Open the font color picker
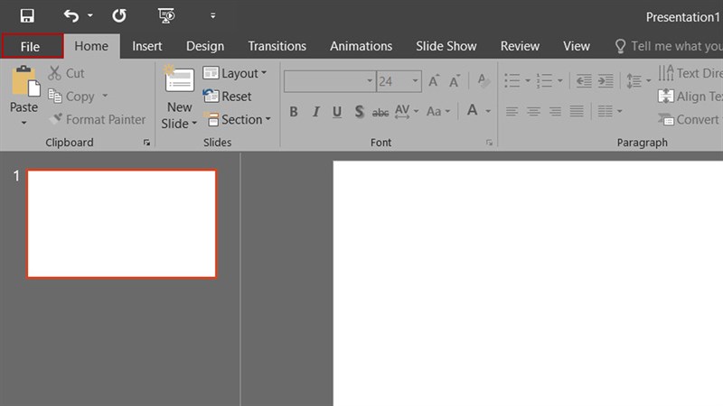The height and width of the screenshot is (406, 723). [473, 112]
